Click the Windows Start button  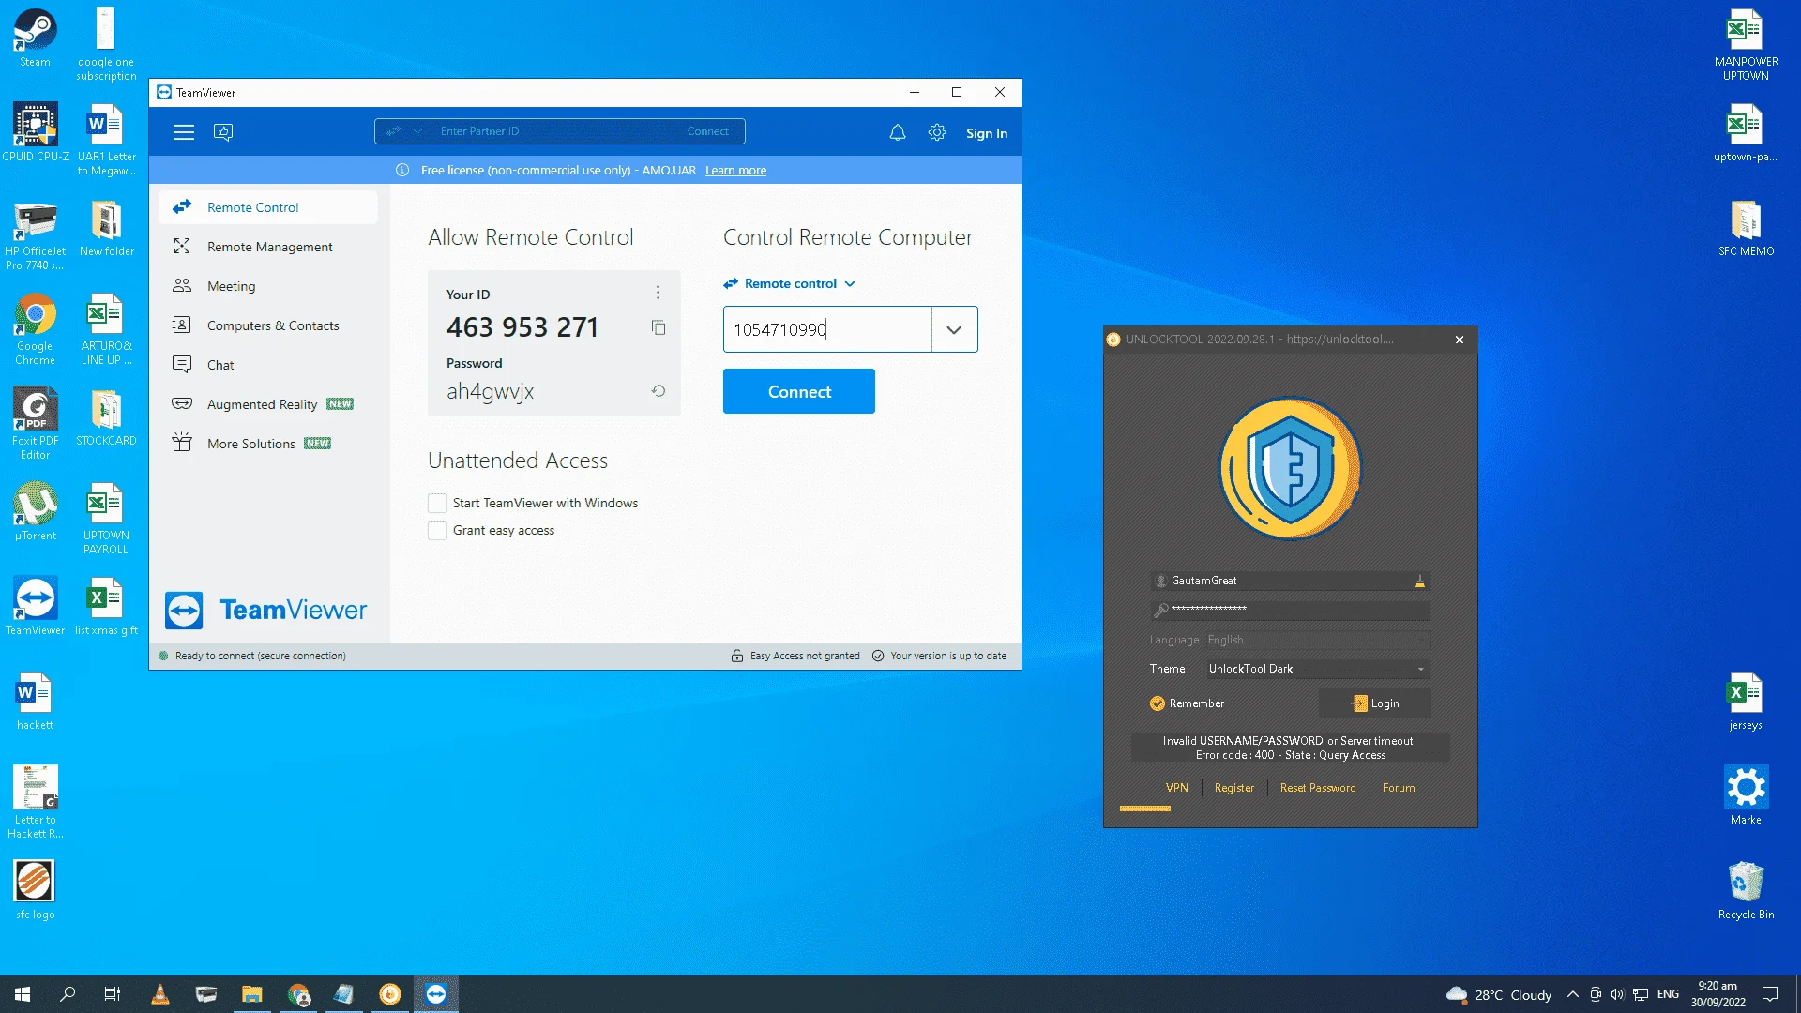[23, 994]
